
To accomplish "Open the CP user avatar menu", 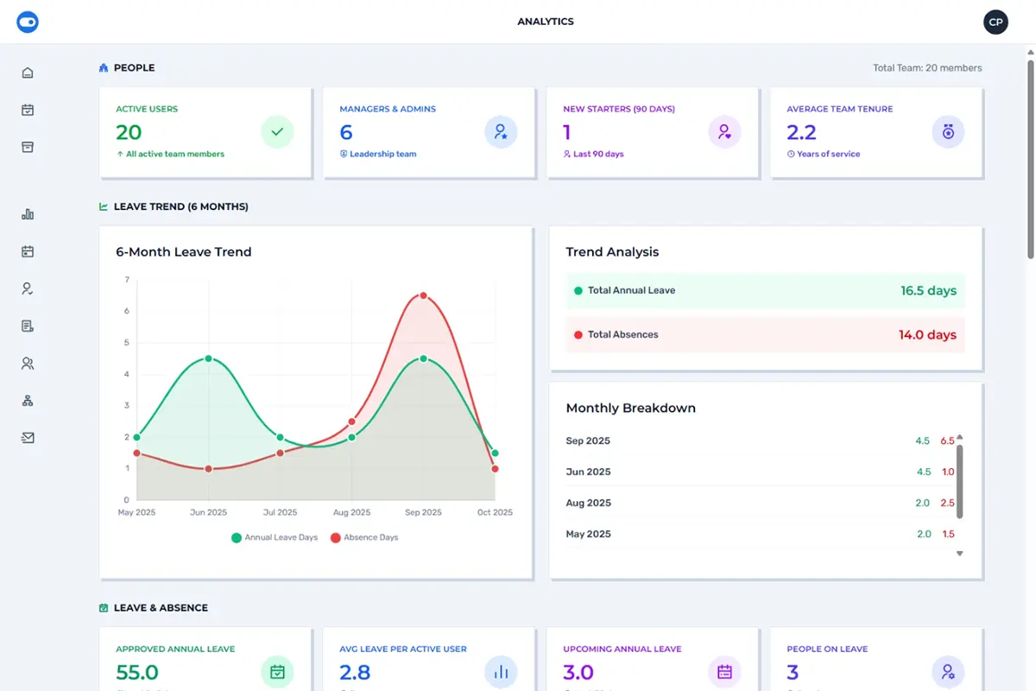I will (x=995, y=22).
